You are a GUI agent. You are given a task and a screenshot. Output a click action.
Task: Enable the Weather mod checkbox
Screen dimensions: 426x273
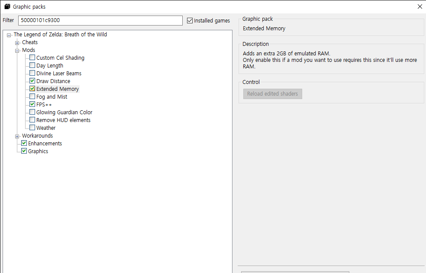pyautogui.click(x=32, y=128)
